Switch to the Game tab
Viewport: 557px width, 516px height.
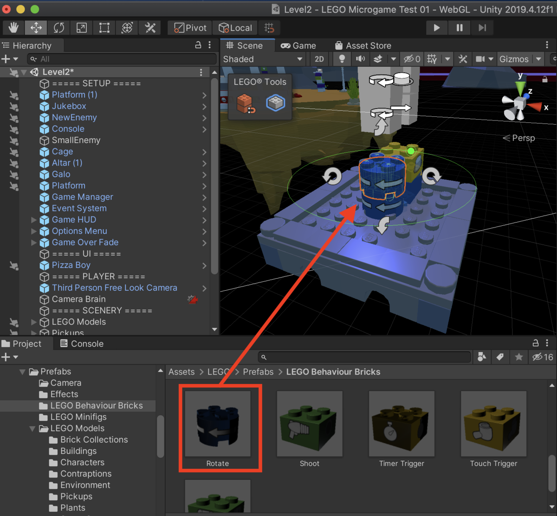(x=298, y=45)
